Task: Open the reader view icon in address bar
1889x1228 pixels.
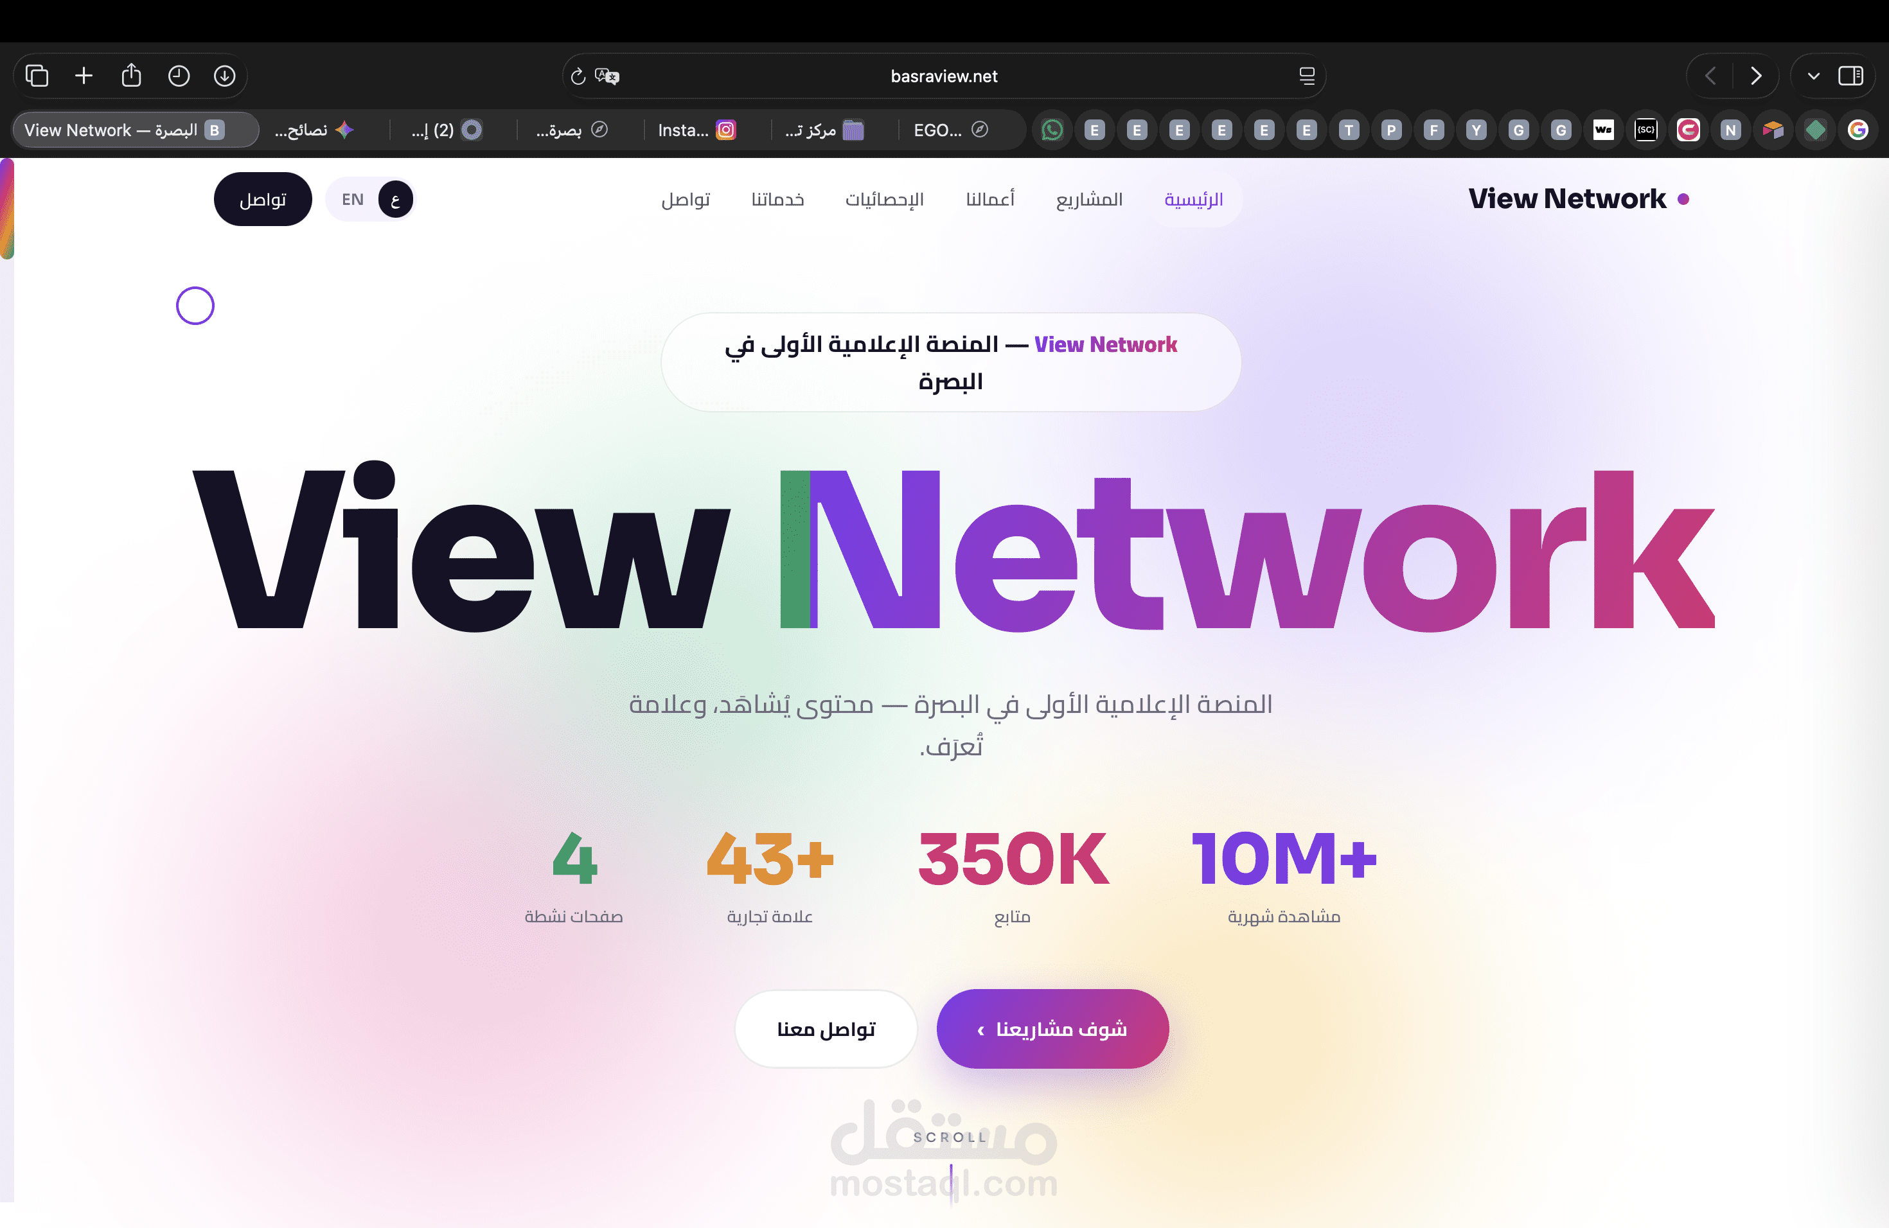Action: click(x=1306, y=76)
